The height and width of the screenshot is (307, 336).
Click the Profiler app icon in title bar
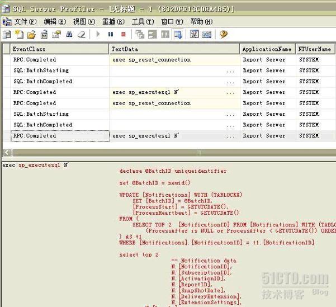pyautogui.click(x=6, y=9)
